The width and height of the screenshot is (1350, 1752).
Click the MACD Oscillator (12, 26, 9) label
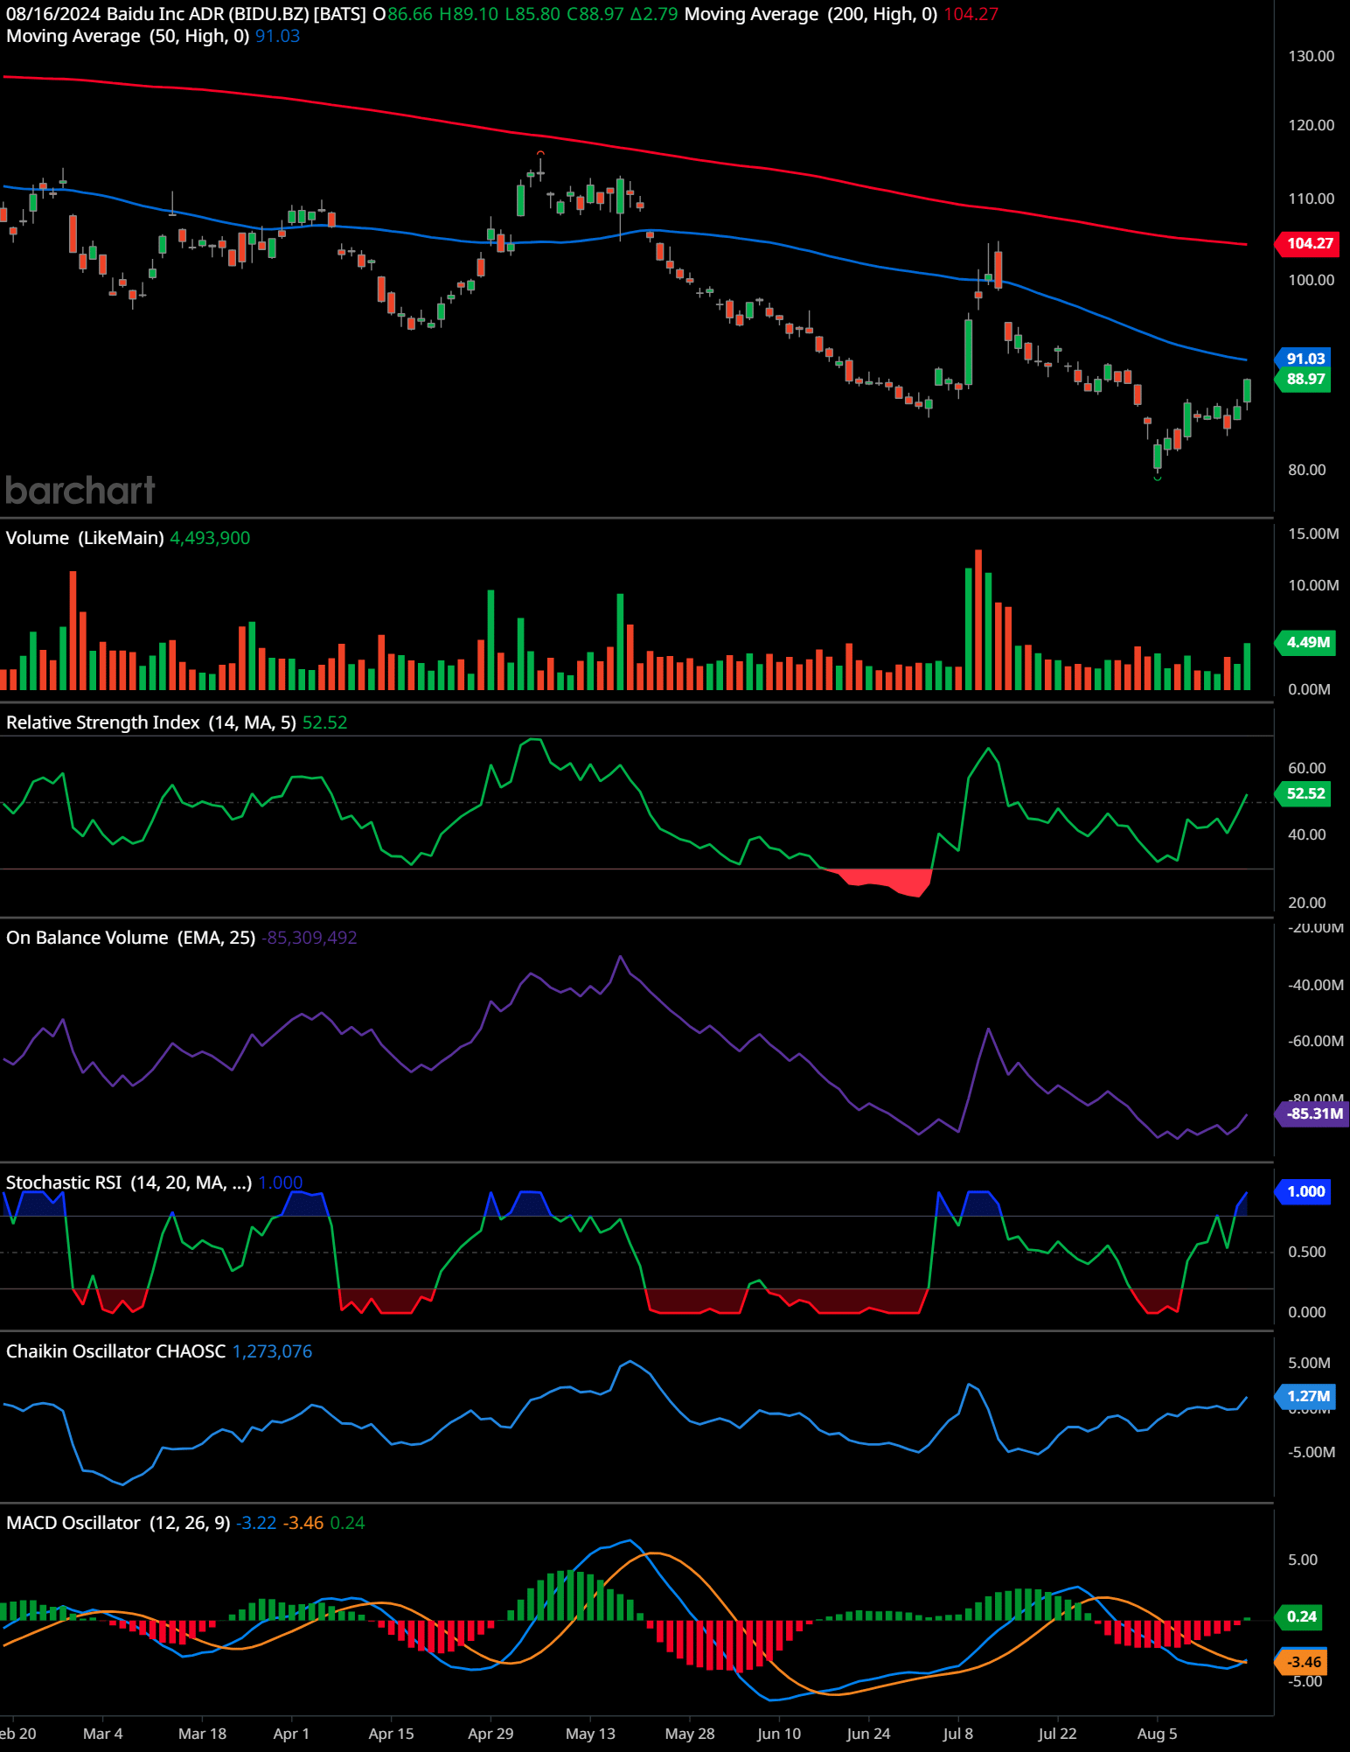118,1523
